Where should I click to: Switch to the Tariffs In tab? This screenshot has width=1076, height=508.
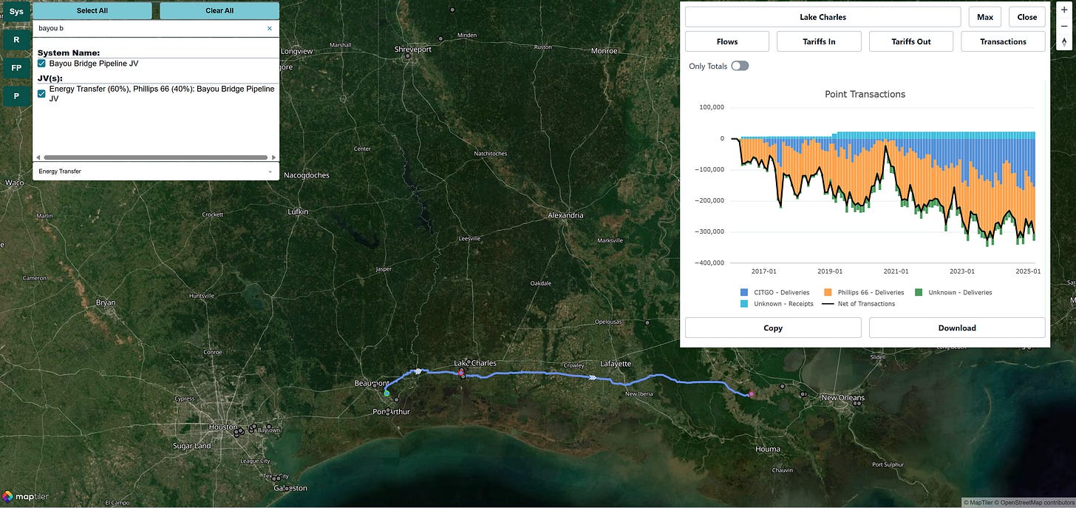pos(819,41)
